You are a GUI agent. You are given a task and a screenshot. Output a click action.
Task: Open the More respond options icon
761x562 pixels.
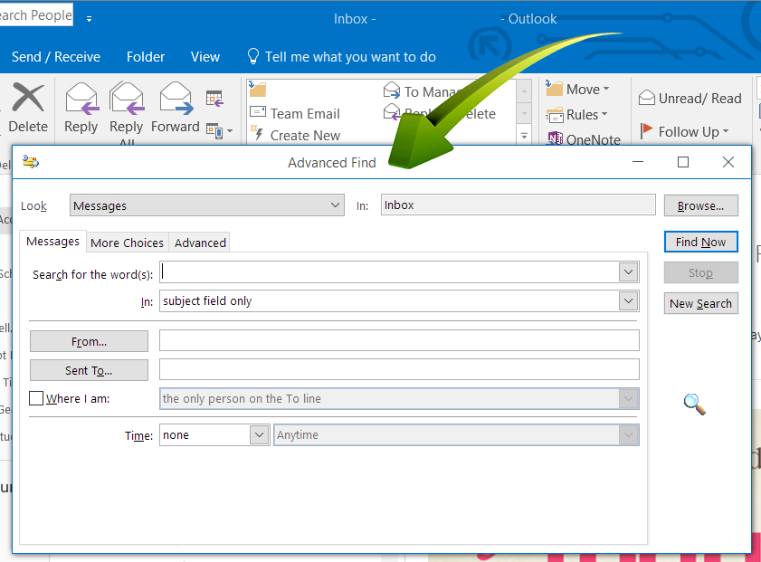coord(219,130)
